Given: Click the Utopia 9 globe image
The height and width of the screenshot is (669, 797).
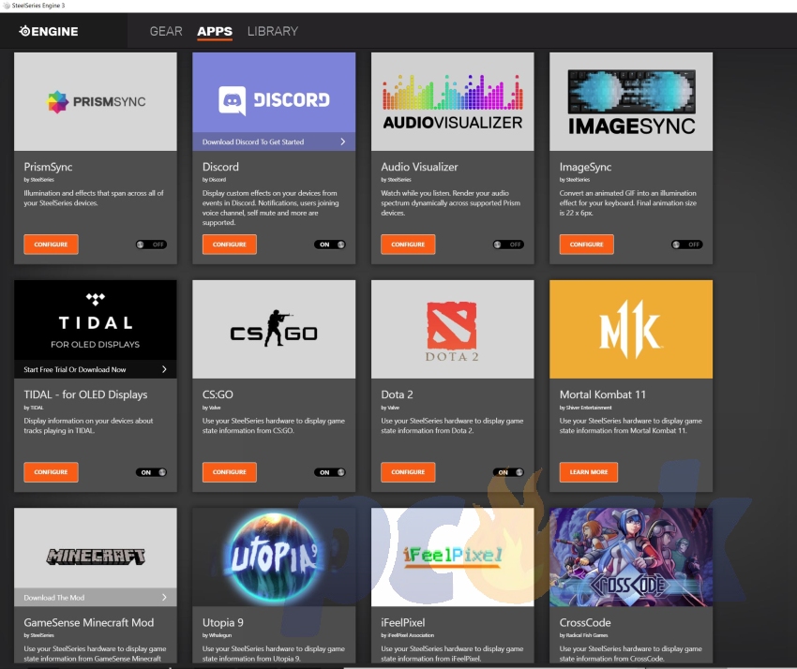Looking at the screenshot, I should point(274,557).
